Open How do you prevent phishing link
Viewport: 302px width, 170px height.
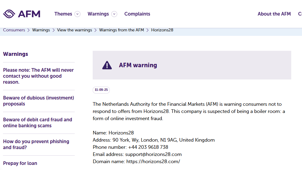tap(36, 144)
